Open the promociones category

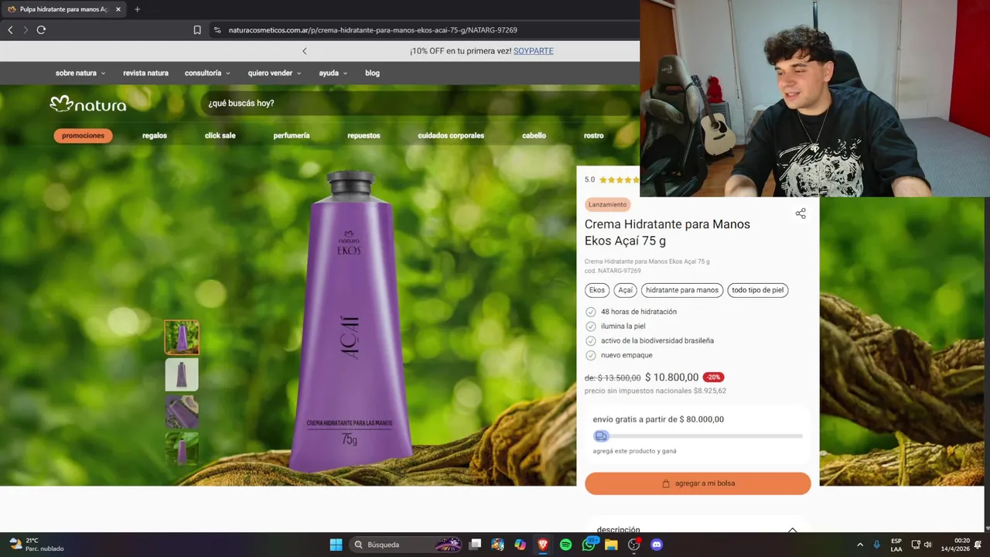click(83, 135)
